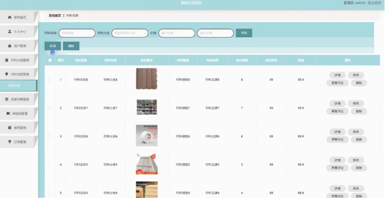
Task: Click the 材料分类8 cell
Action: pos(110,80)
